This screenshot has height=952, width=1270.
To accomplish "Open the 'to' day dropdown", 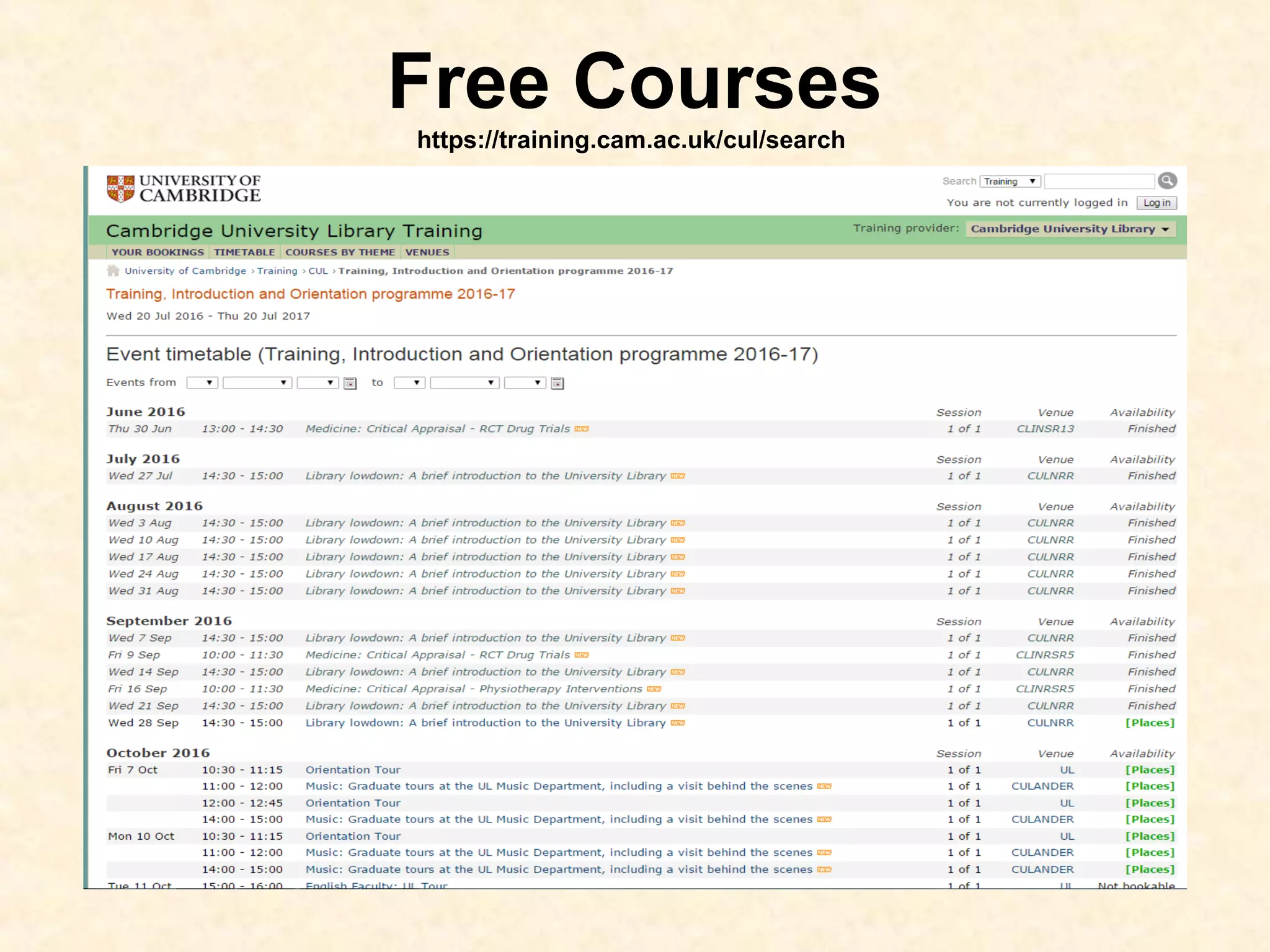I will click(x=409, y=383).
